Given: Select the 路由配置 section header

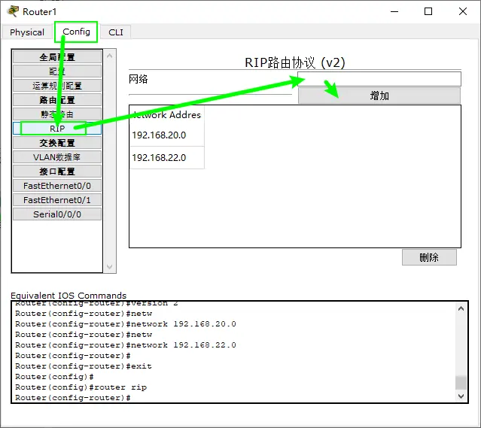Looking at the screenshot, I should pyautogui.click(x=57, y=100).
